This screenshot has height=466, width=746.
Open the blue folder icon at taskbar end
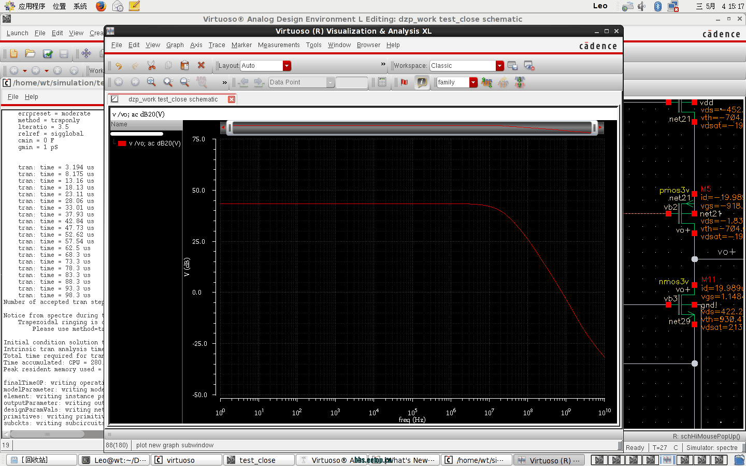coord(739,460)
